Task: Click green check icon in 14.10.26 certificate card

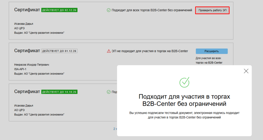Action: (109, 92)
